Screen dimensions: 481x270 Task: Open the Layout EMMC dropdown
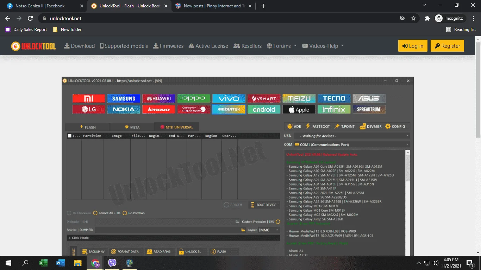[x=268, y=230]
